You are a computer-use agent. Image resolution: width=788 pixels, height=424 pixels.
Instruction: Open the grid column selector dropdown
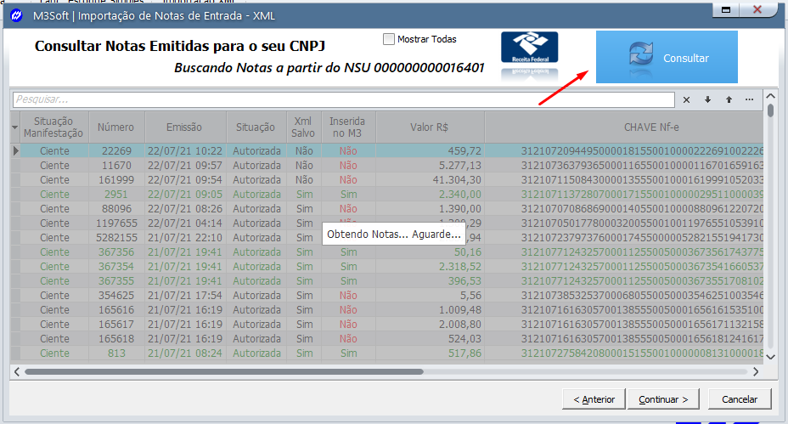(x=14, y=127)
